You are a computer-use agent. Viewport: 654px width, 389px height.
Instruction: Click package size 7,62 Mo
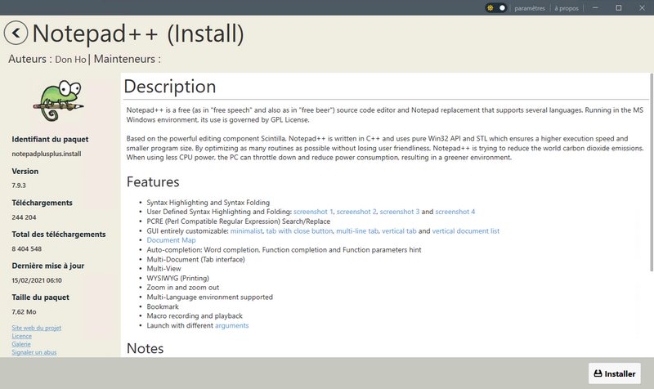24,312
